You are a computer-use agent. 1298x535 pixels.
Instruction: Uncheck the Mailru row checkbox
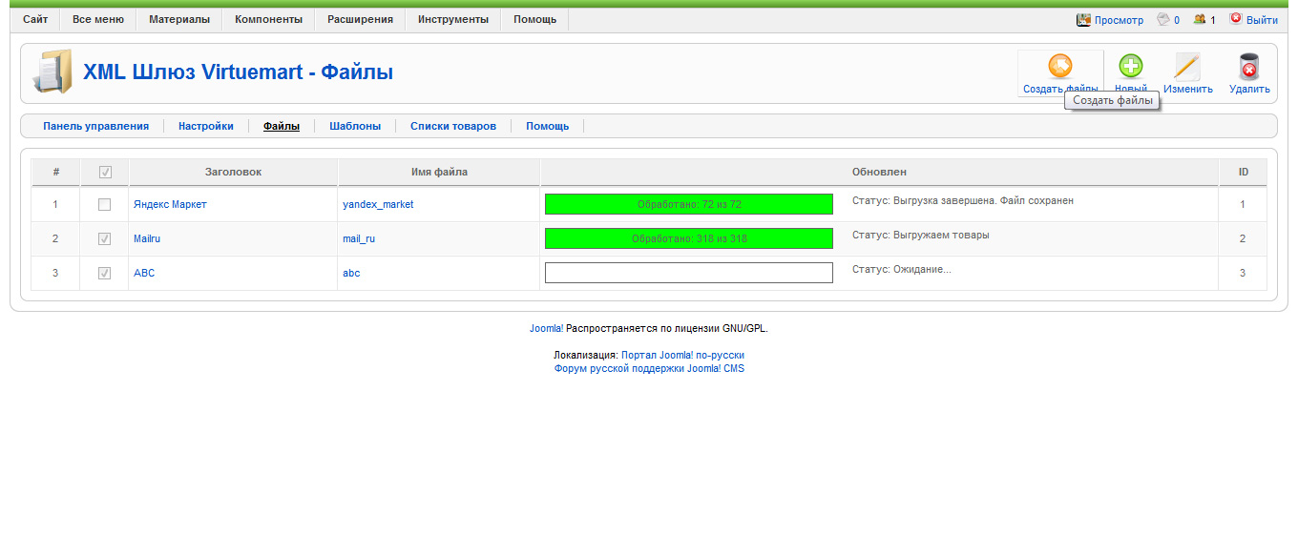point(105,238)
